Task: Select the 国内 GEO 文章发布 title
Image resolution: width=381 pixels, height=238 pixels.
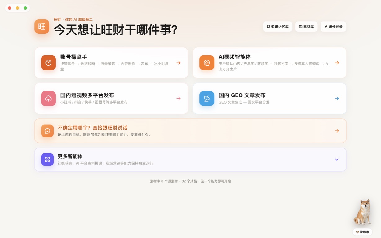Action: pyautogui.click(x=242, y=95)
